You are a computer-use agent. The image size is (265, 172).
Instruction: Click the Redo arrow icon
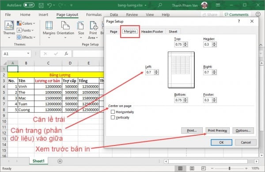pos(61,5)
